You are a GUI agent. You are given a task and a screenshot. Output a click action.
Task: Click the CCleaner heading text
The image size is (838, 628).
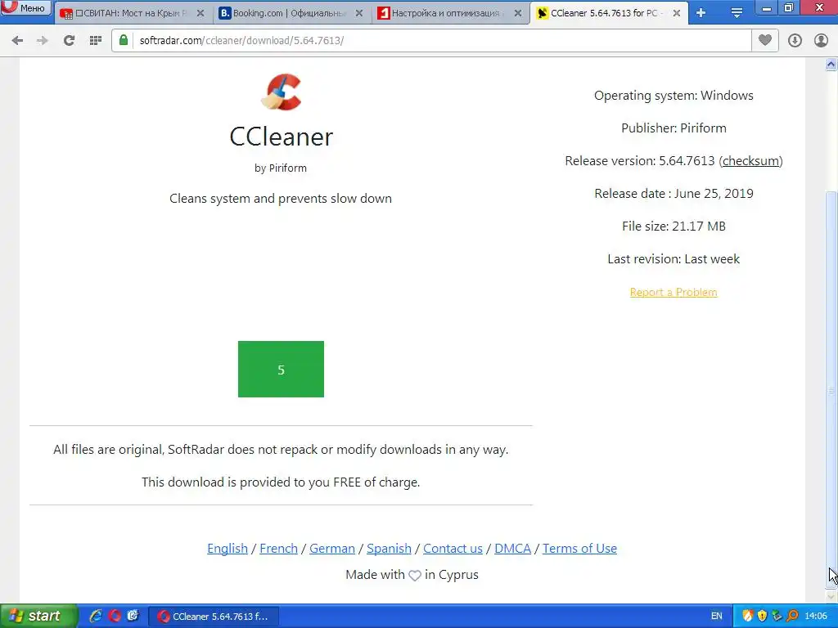tap(282, 137)
